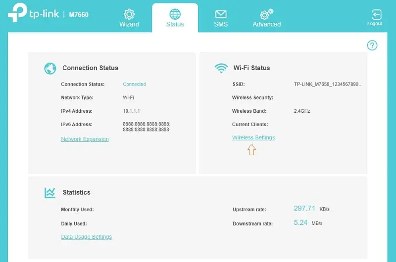Click the downstream rate 5.24 value
The width and height of the screenshot is (396, 262).
(x=300, y=222)
